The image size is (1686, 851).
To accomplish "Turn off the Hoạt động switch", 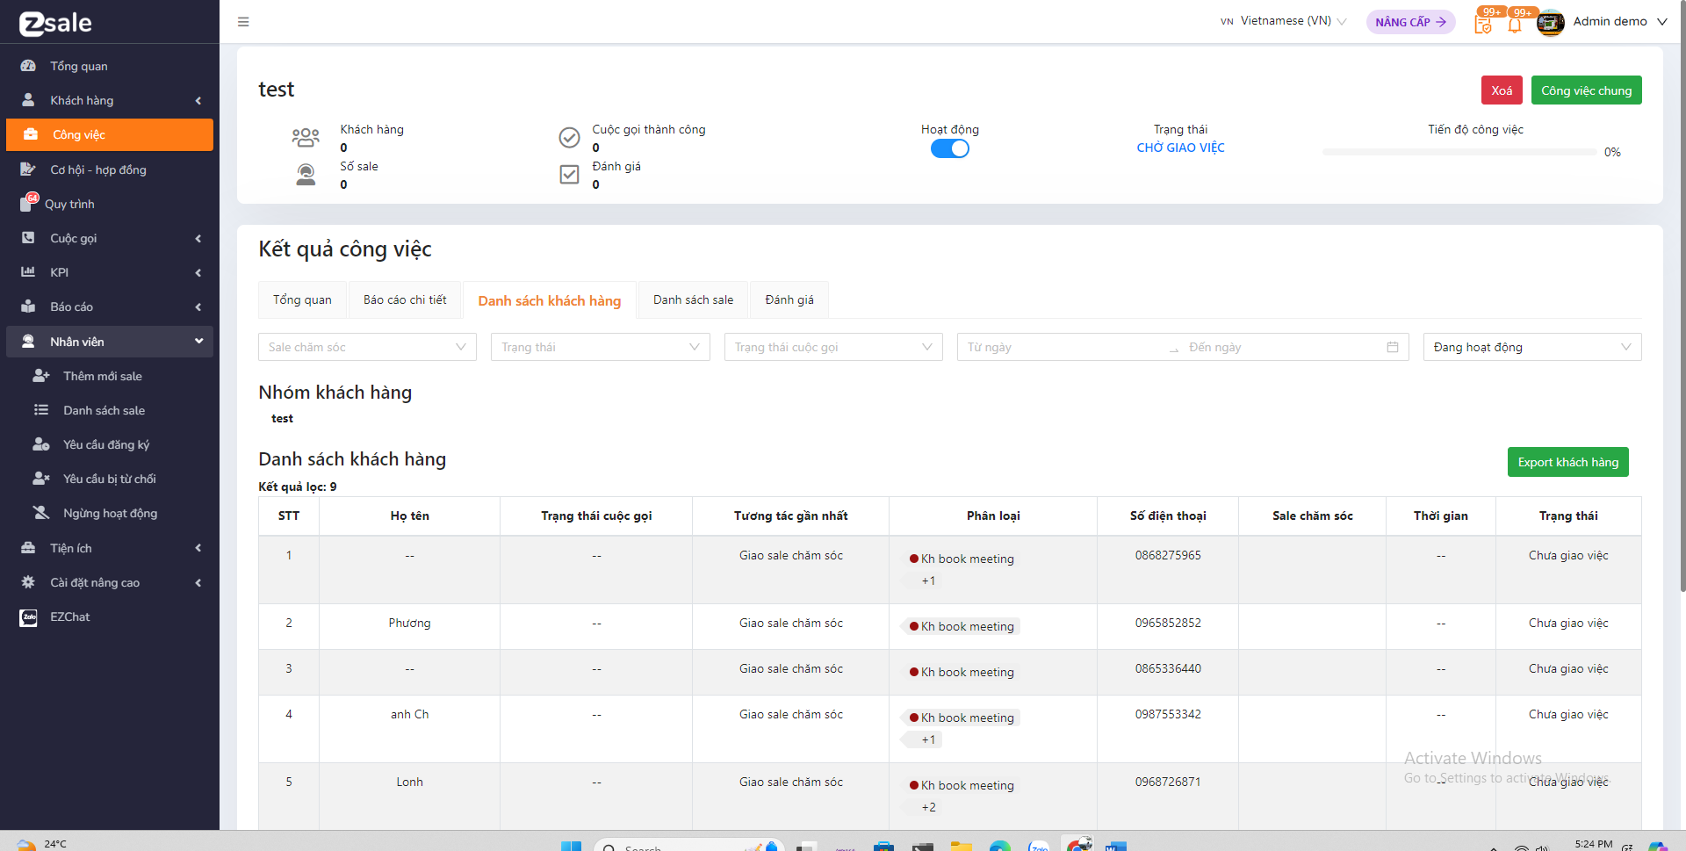I will (950, 148).
